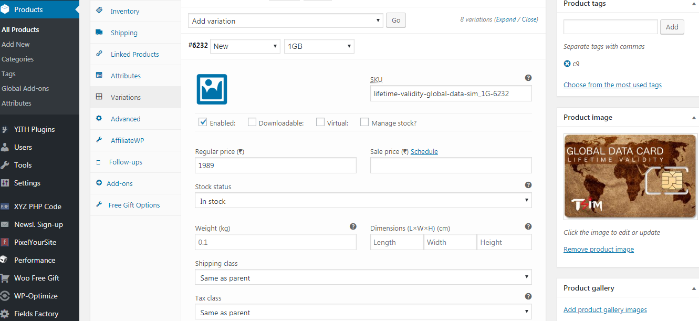Click the Linked Products link icon
Viewport: 699px width, 321px height.
click(x=99, y=54)
